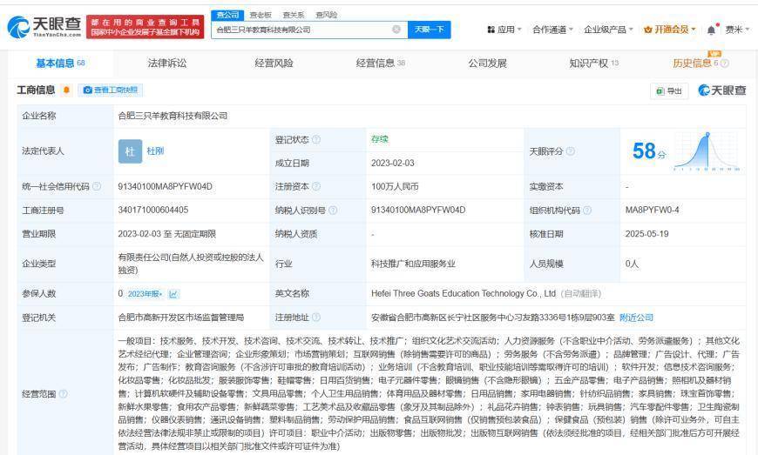Select the establishment date 2023-02-03

(x=393, y=163)
